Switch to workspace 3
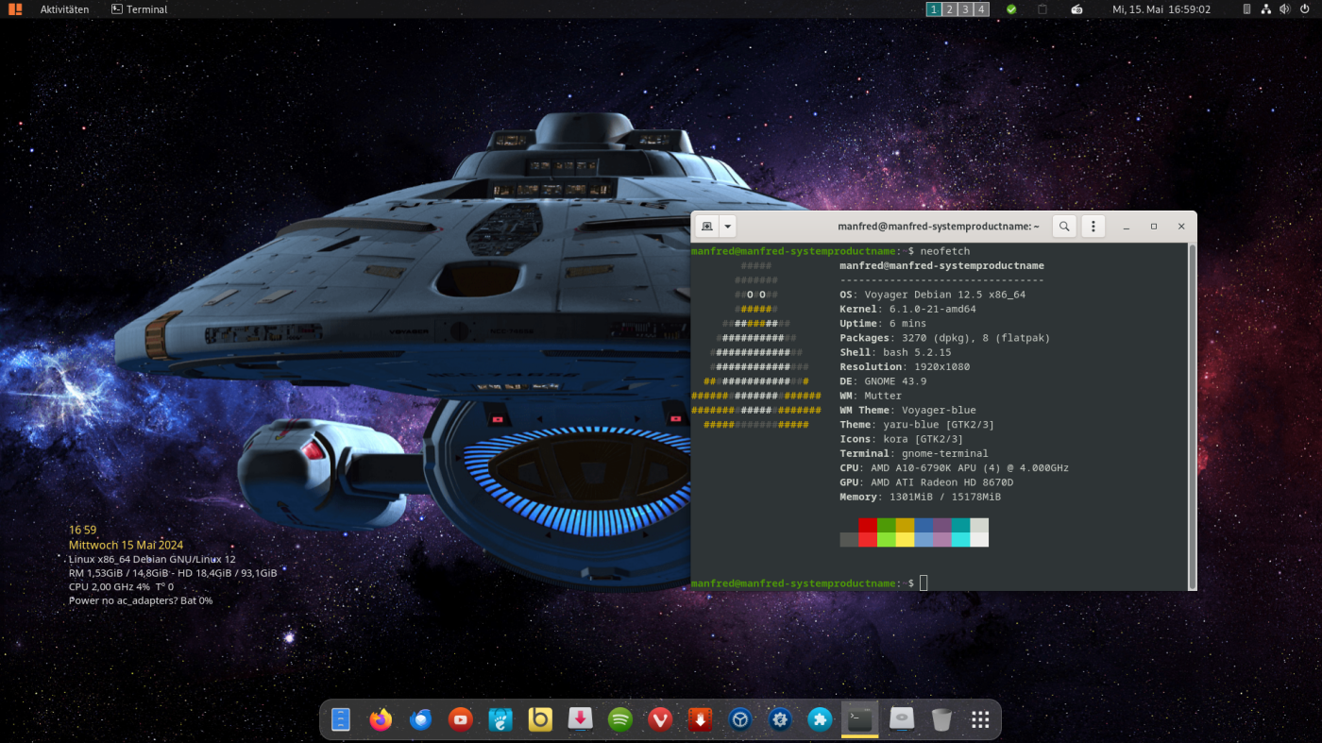 (x=966, y=9)
